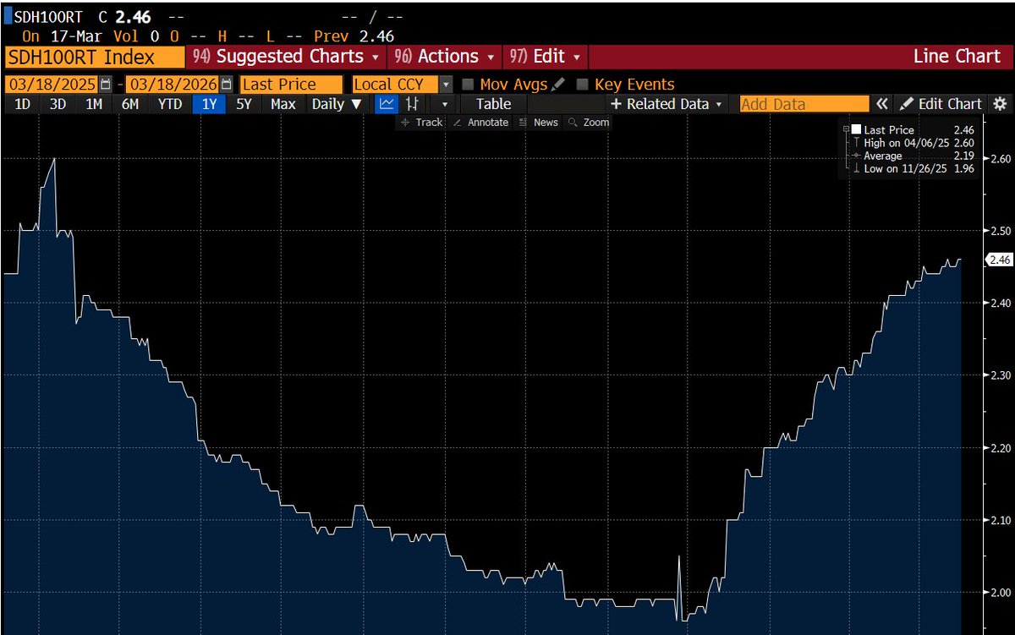Select the 5Y time range tab
1015x635 pixels.
[x=244, y=104]
